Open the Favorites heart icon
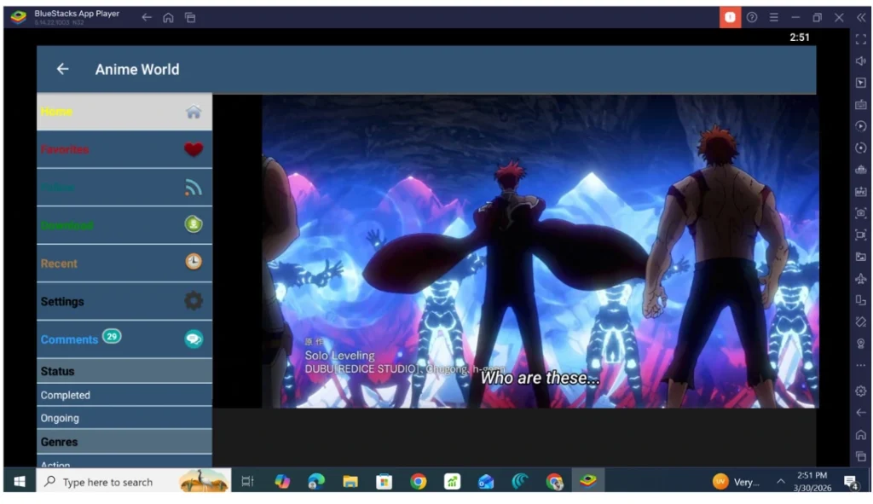Viewport: 873px width, 504px height. [x=192, y=149]
